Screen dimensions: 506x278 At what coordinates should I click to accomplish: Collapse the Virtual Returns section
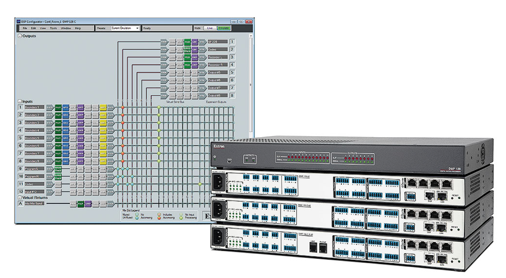pos(20,198)
